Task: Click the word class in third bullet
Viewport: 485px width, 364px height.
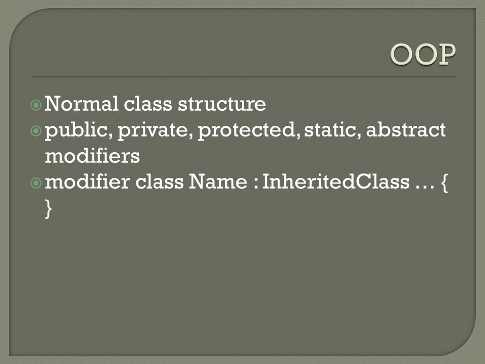Action: pos(160,181)
